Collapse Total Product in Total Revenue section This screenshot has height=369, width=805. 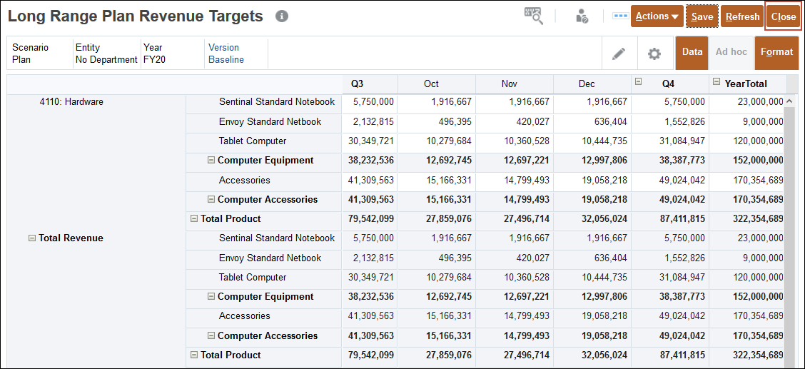(194, 355)
